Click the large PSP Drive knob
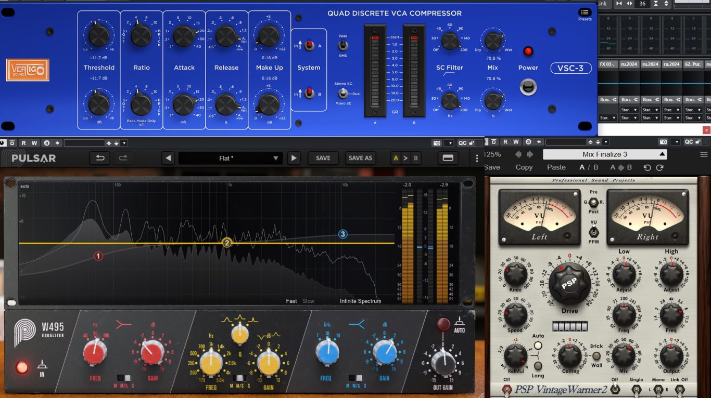Viewport: 711px width, 398px height. (569, 284)
